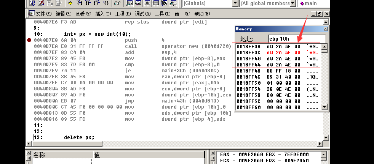Viewport: 374px width, 164px height.
Task: Click the disassembly horizontal scrollbar thumb
Action: pos(67,143)
